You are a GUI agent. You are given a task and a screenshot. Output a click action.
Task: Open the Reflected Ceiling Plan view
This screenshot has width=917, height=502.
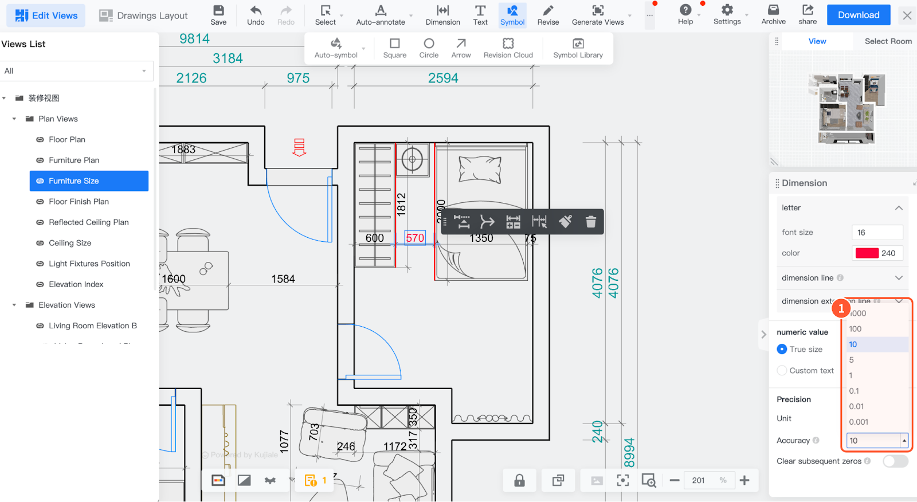(x=89, y=222)
